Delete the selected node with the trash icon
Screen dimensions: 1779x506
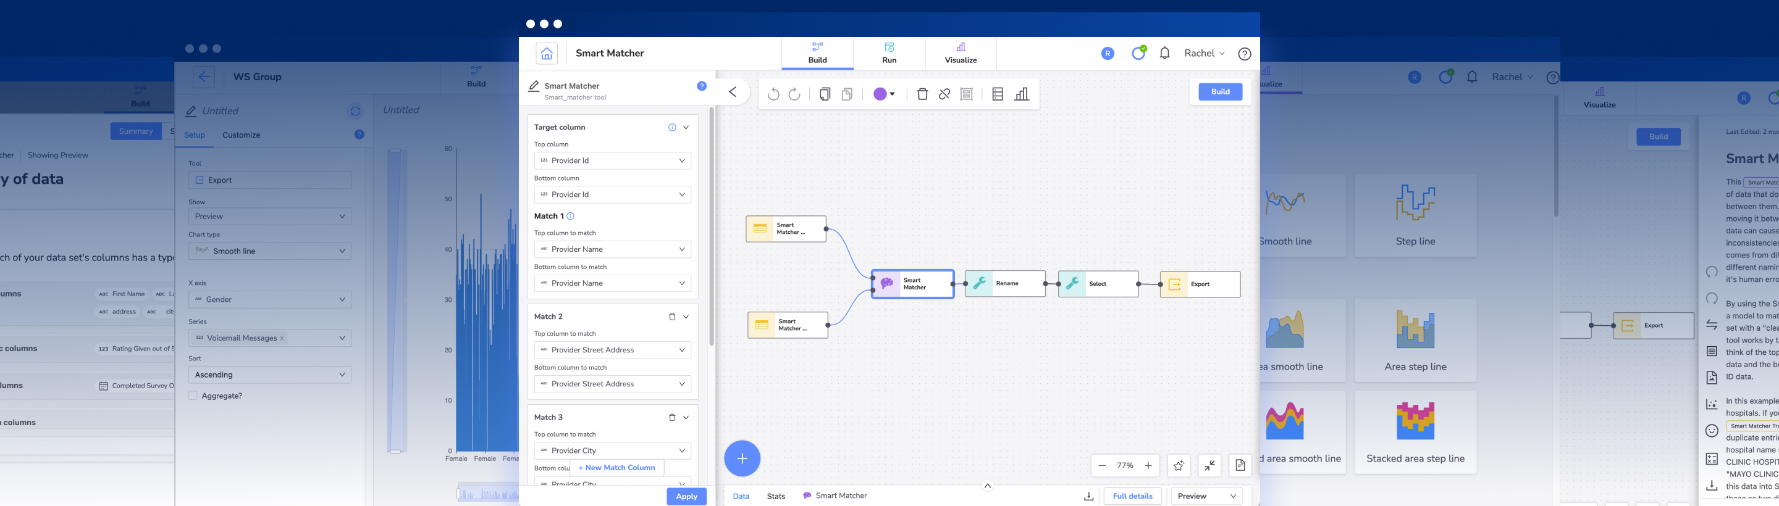click(922, 94)
